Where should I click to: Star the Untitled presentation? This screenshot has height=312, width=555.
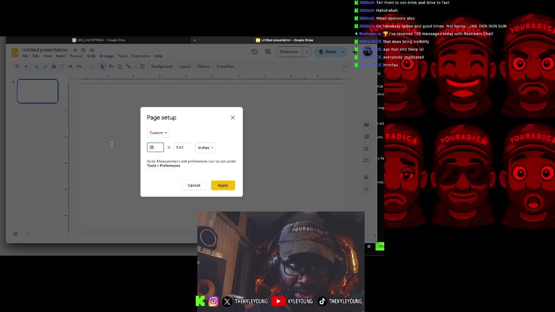point(75,50)
